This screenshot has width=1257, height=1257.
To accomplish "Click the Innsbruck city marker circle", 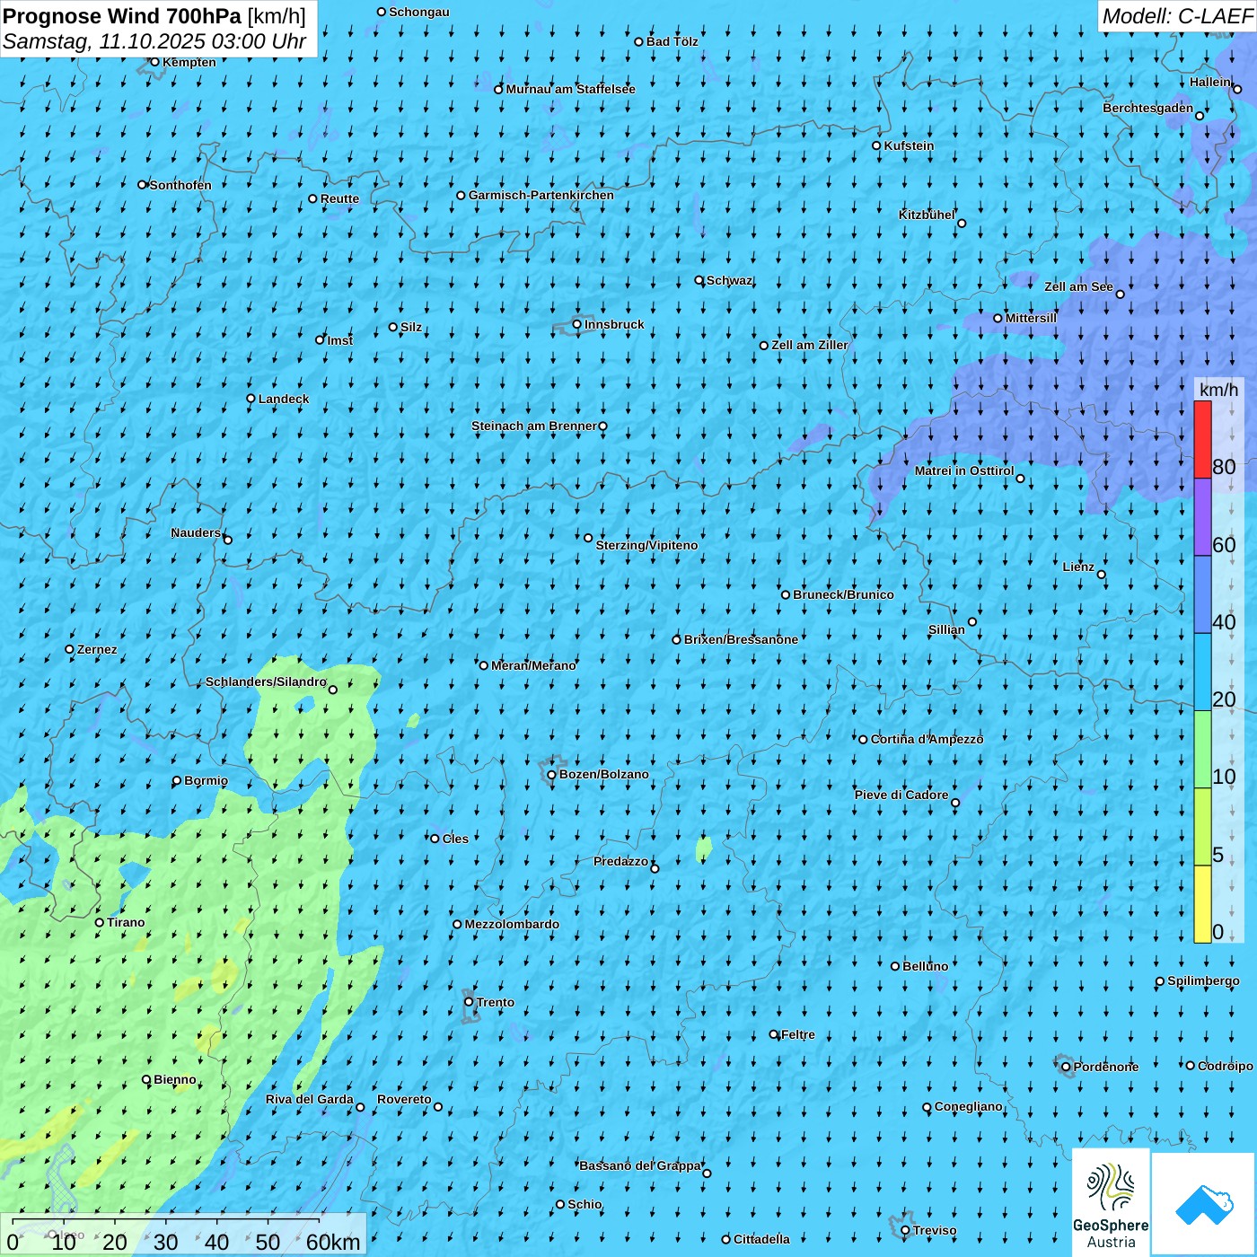I will pos(577,324).
